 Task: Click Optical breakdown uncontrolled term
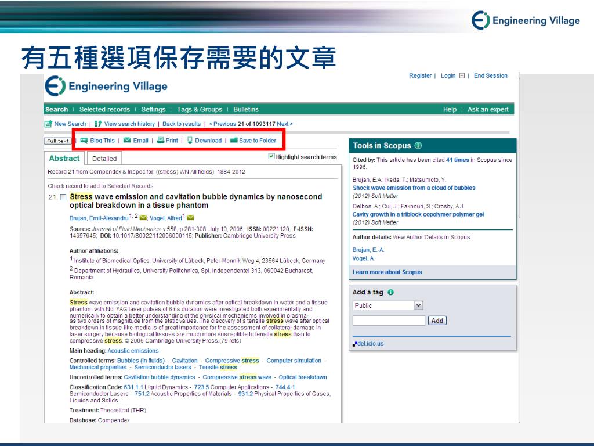(303, 377)
